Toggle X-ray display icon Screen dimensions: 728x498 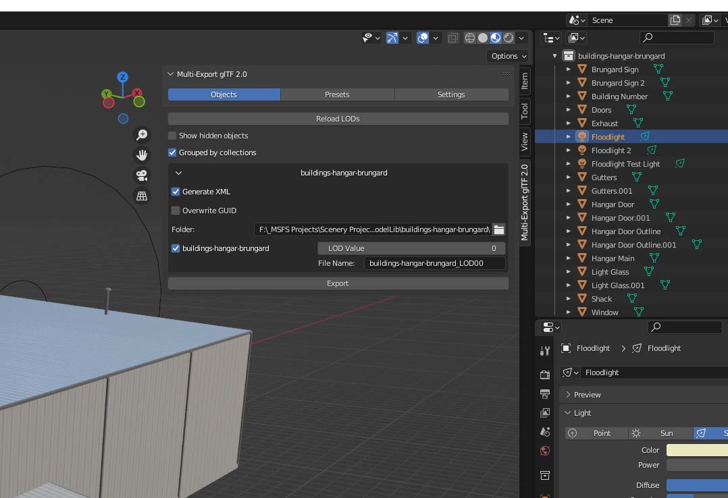point(453,38)
